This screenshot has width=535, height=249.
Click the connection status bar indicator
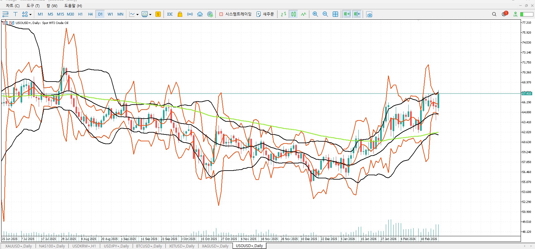(x=527, y=14)
